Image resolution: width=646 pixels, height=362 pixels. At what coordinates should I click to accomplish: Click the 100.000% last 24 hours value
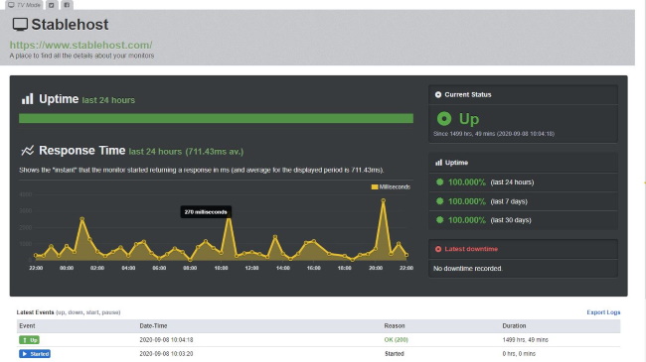pos(467,181)
